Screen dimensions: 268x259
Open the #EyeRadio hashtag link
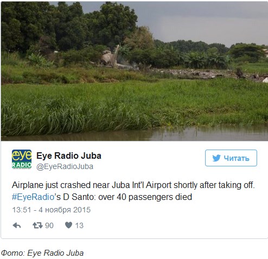(33, 197)
